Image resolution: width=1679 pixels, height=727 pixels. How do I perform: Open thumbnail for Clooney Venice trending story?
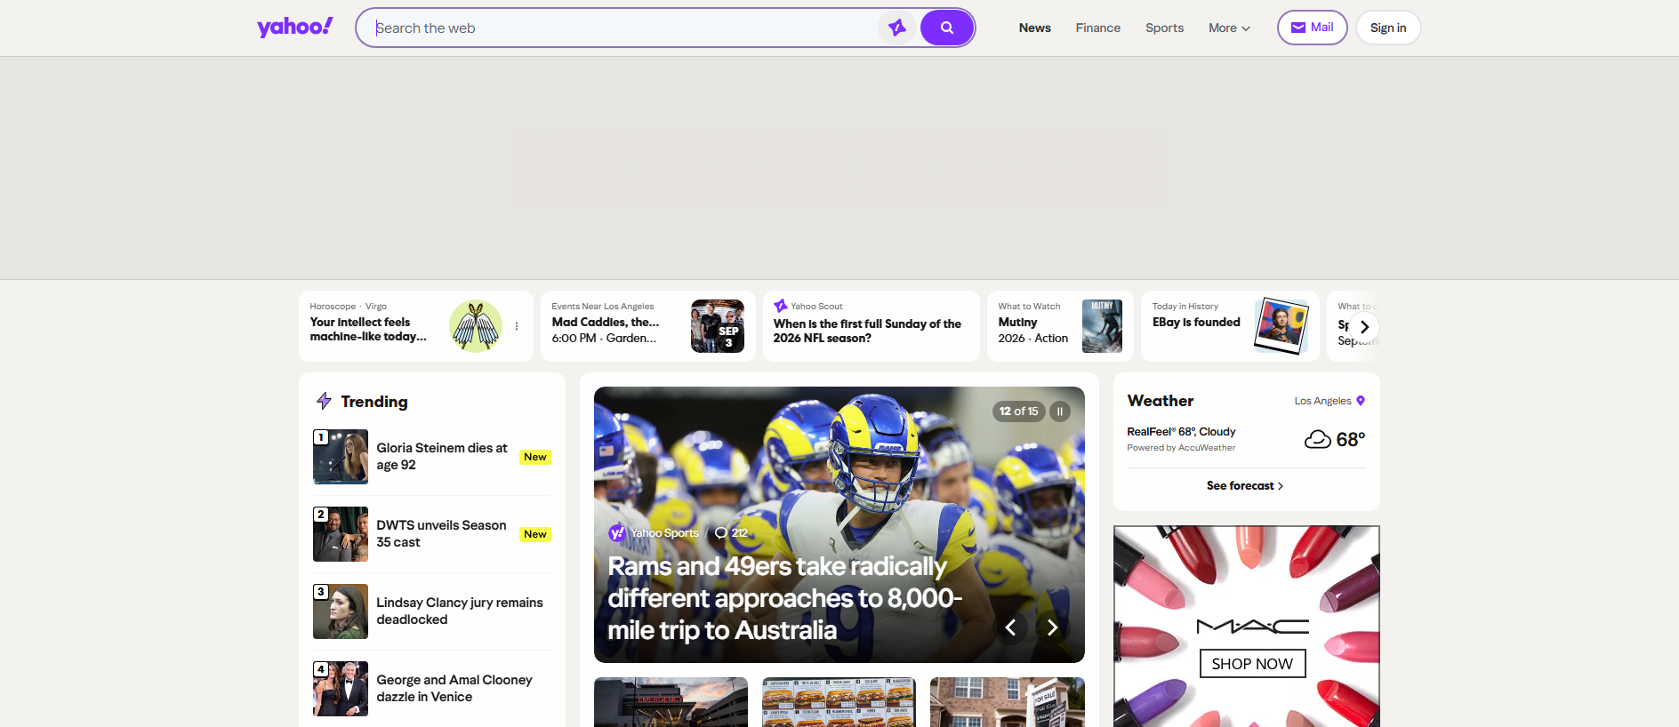341,689
